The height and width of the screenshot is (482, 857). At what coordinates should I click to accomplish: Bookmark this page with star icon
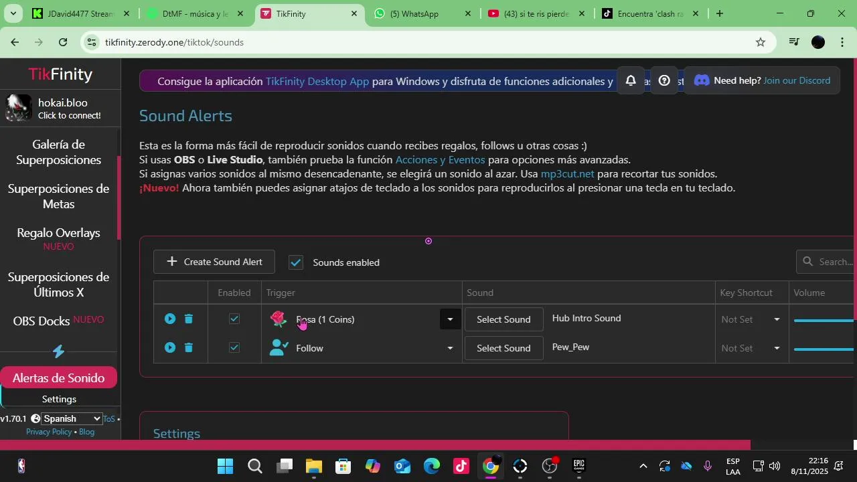click(x=761, y=42)
